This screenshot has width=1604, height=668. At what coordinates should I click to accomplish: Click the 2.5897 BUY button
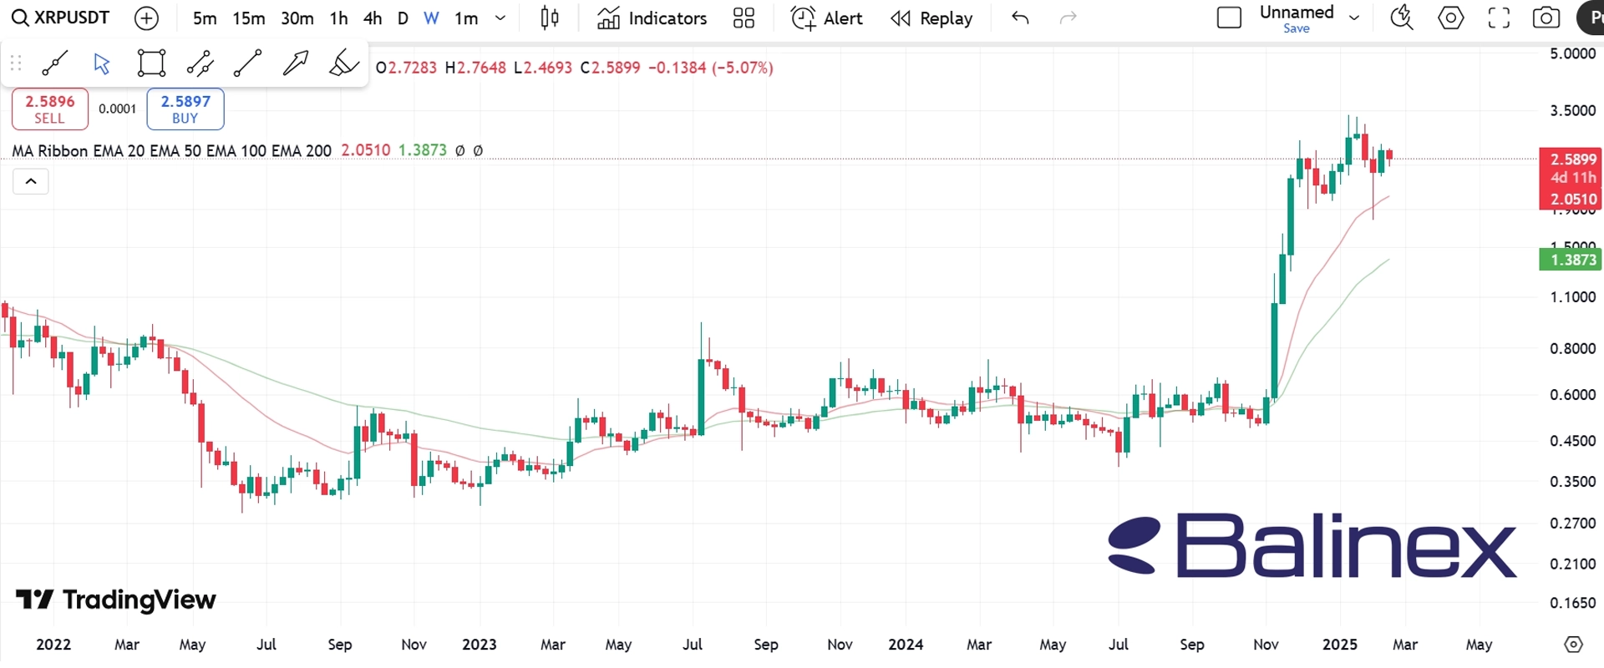tap(185, 109)
